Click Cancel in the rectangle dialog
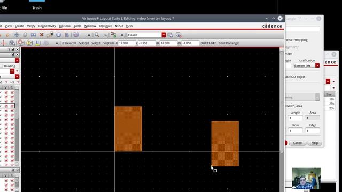Image resolution: width=342 pixels, height=192 pixels. tap(298, 143)
